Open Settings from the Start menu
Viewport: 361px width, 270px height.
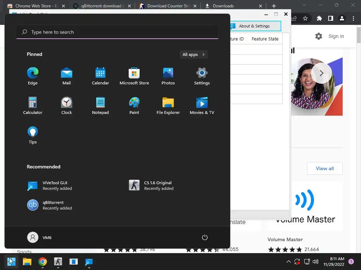(202, 76)
